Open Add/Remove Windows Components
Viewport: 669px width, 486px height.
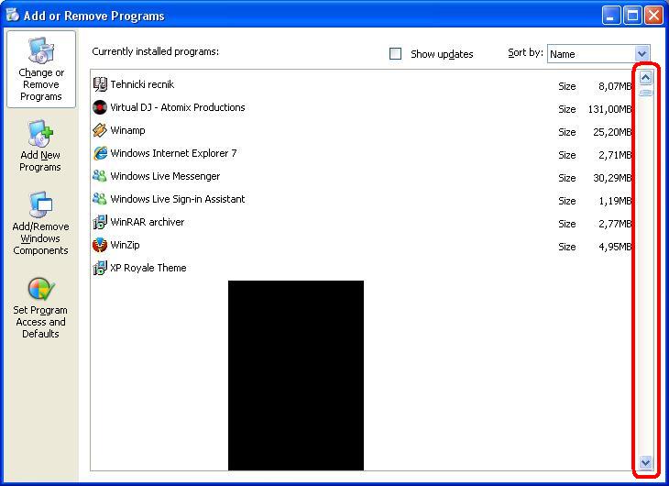tap(40, 224)
